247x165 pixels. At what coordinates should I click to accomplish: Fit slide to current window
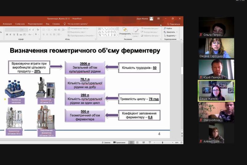[181, 142]
